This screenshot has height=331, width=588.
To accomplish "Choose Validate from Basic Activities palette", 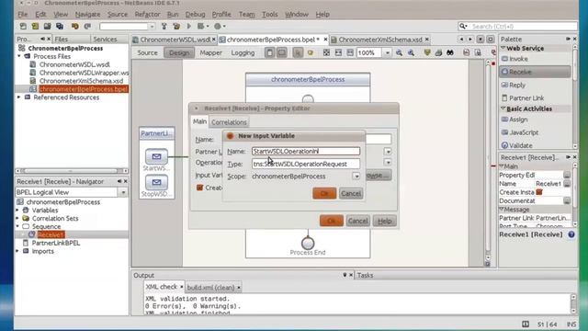I will tap(516, 145).
